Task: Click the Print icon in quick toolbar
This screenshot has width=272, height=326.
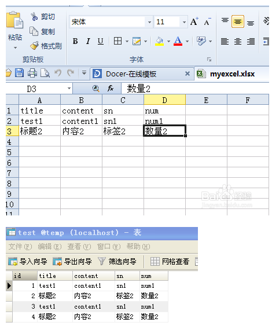Action: click(x=32, y=73)
